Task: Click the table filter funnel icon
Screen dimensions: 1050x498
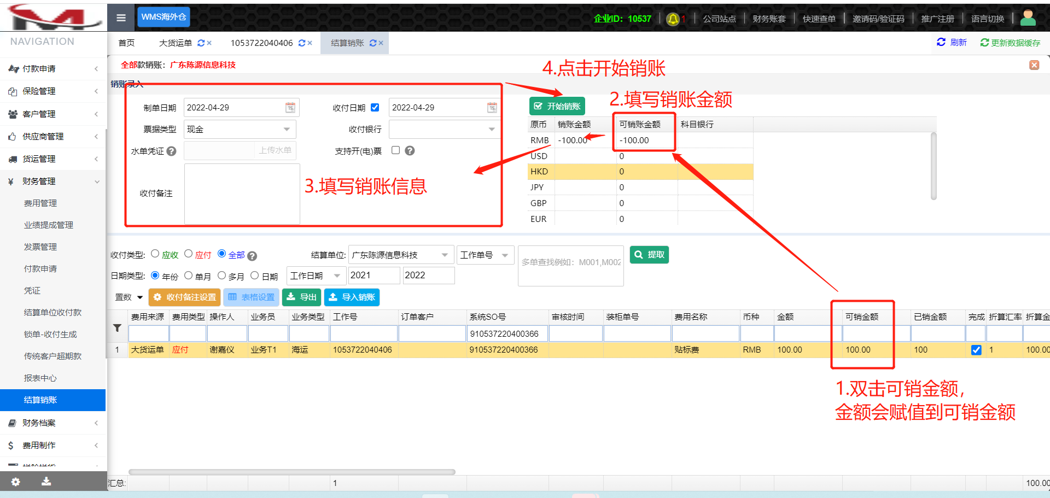Action: (x=117, y=328)
